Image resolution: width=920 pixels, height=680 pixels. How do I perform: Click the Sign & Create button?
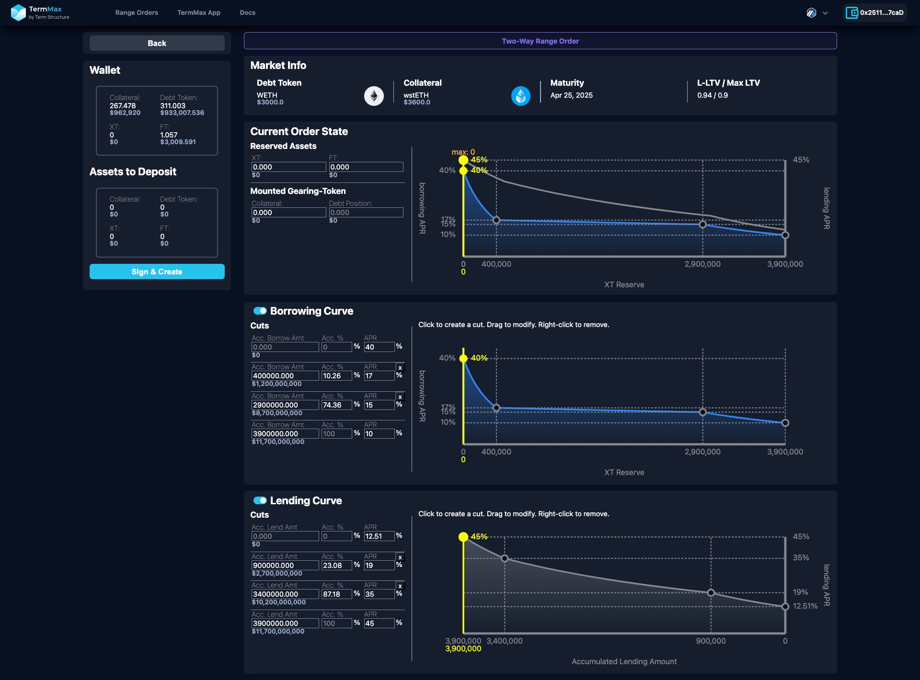pyautogui.click(x=157, y=272)
